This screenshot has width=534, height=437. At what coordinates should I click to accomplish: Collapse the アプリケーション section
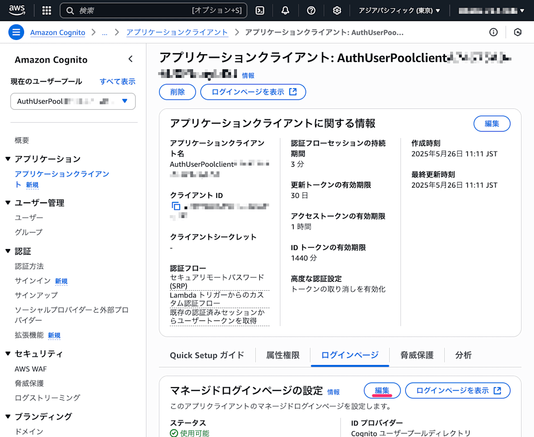point(8,159)
